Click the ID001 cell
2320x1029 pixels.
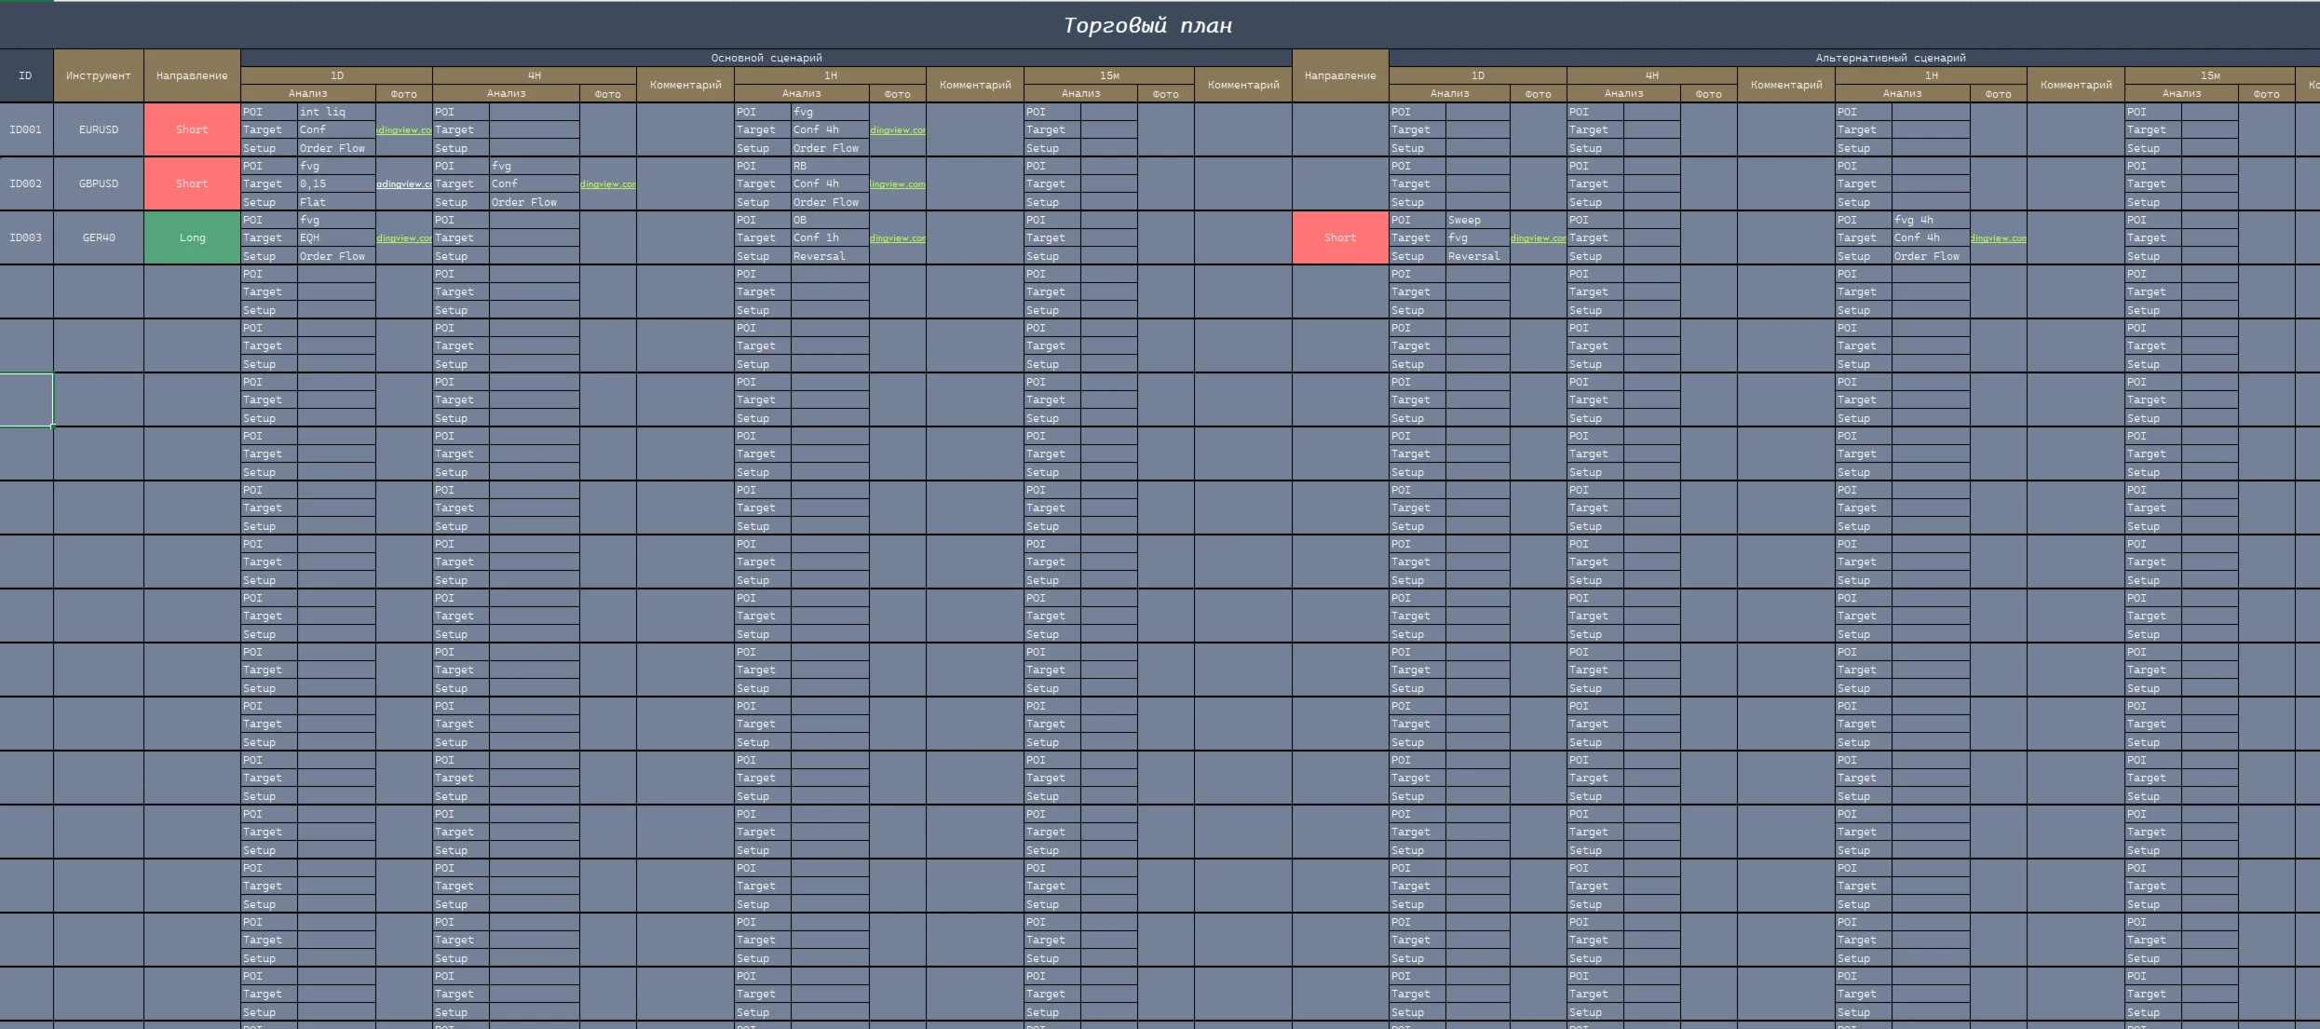26,129
